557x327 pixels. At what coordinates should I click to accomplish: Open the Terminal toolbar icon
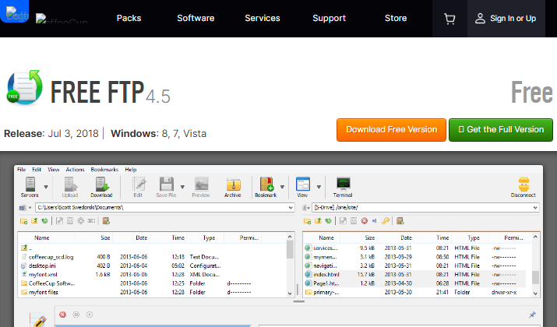pyautogui.click(x=343, y=187)
